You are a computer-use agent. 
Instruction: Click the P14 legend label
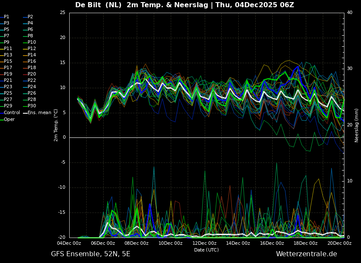[x=32, y=55]
